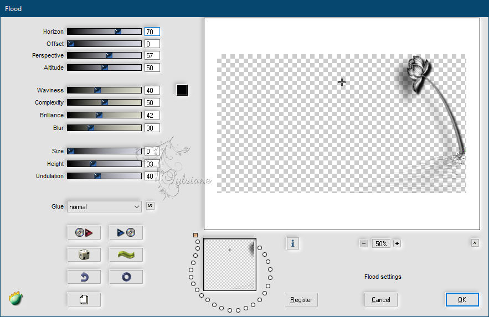Click the Undulation slider track
489x317 pixels.
coord(104,176)
